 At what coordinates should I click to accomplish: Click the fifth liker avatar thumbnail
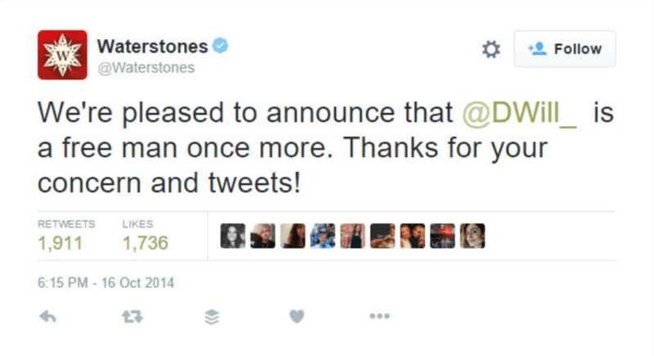[x=352, y=236]
